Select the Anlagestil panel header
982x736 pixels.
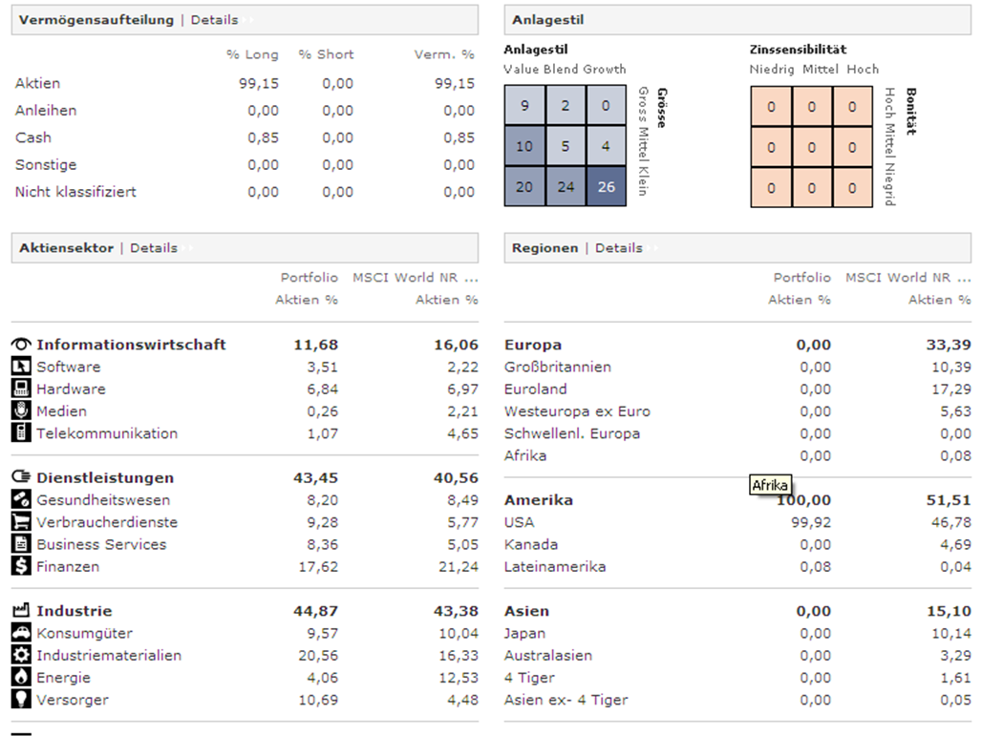547,20
